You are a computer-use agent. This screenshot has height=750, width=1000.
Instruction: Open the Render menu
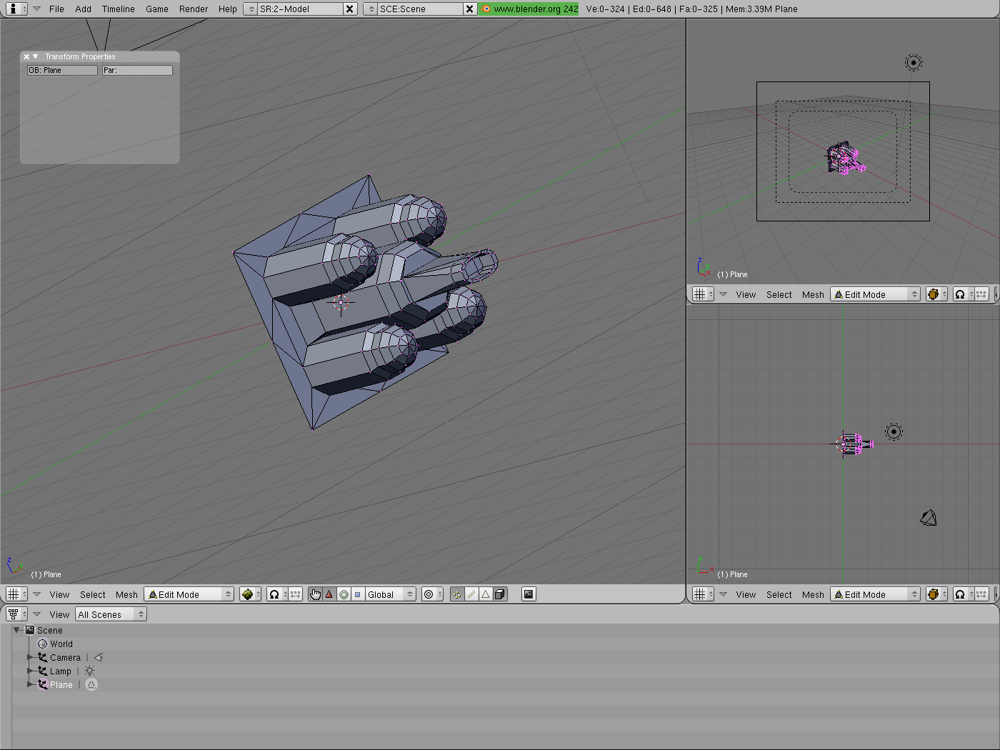click(x=194, y=9)
